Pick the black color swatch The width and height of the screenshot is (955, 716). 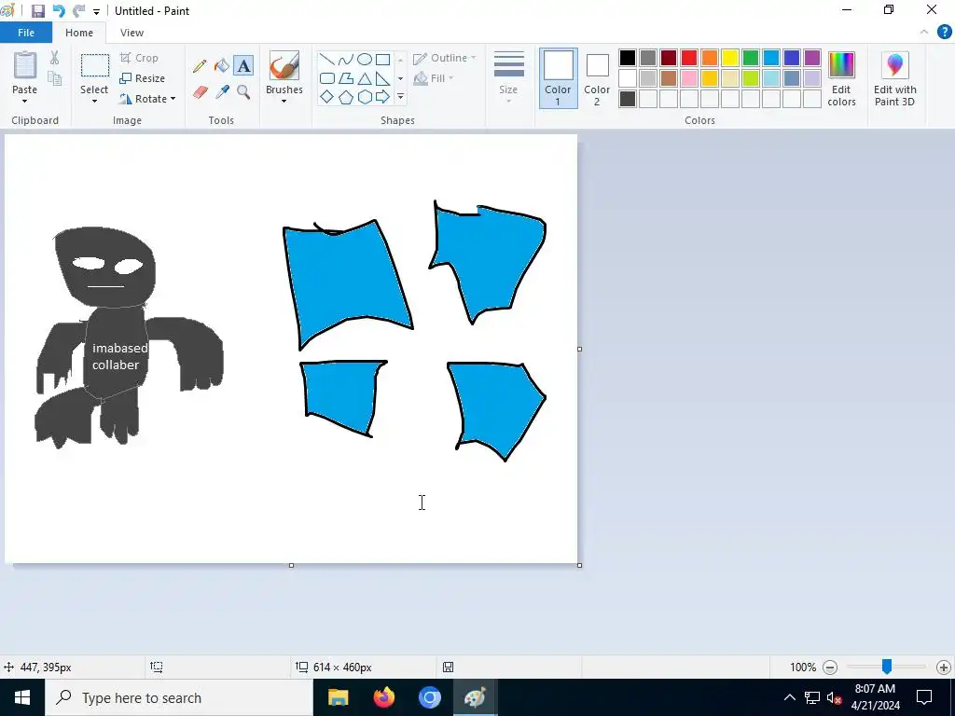click(628, 58)
